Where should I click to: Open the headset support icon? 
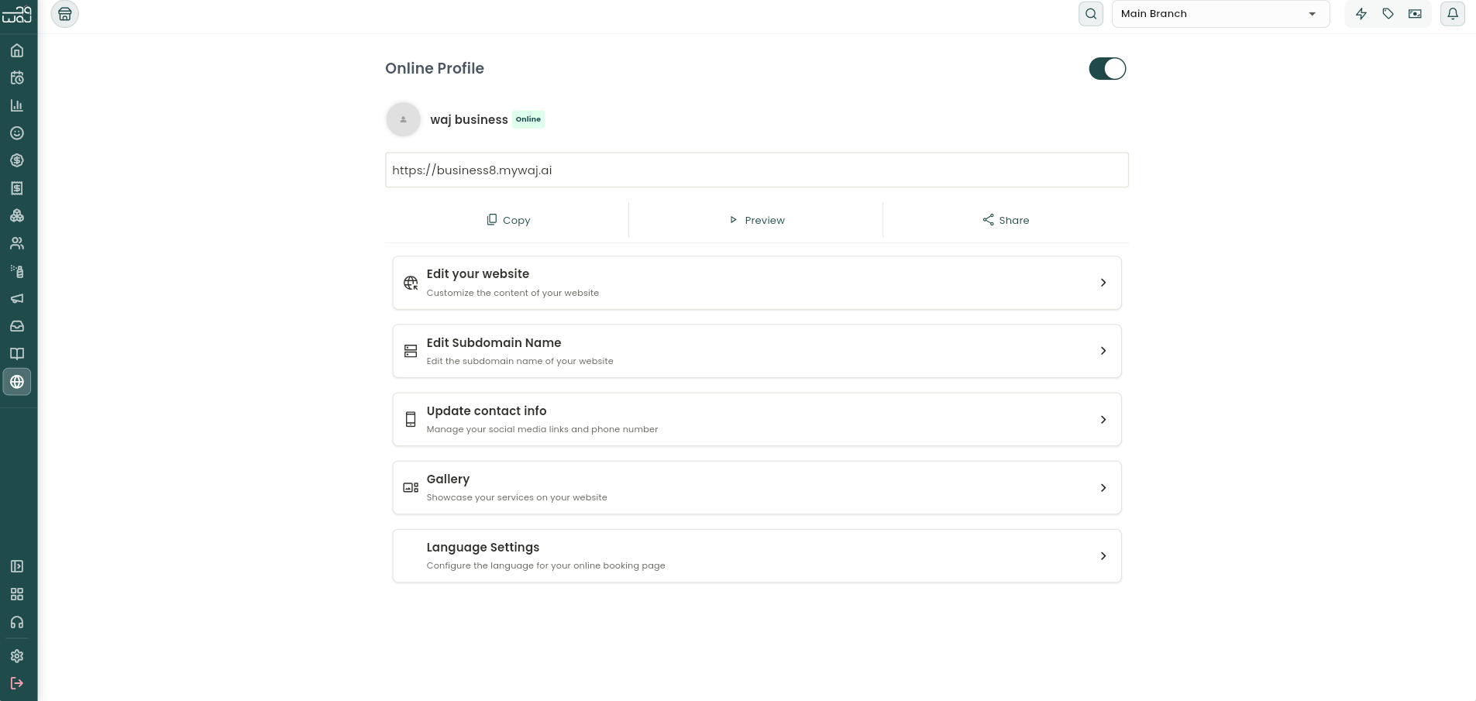pos(17,622)
